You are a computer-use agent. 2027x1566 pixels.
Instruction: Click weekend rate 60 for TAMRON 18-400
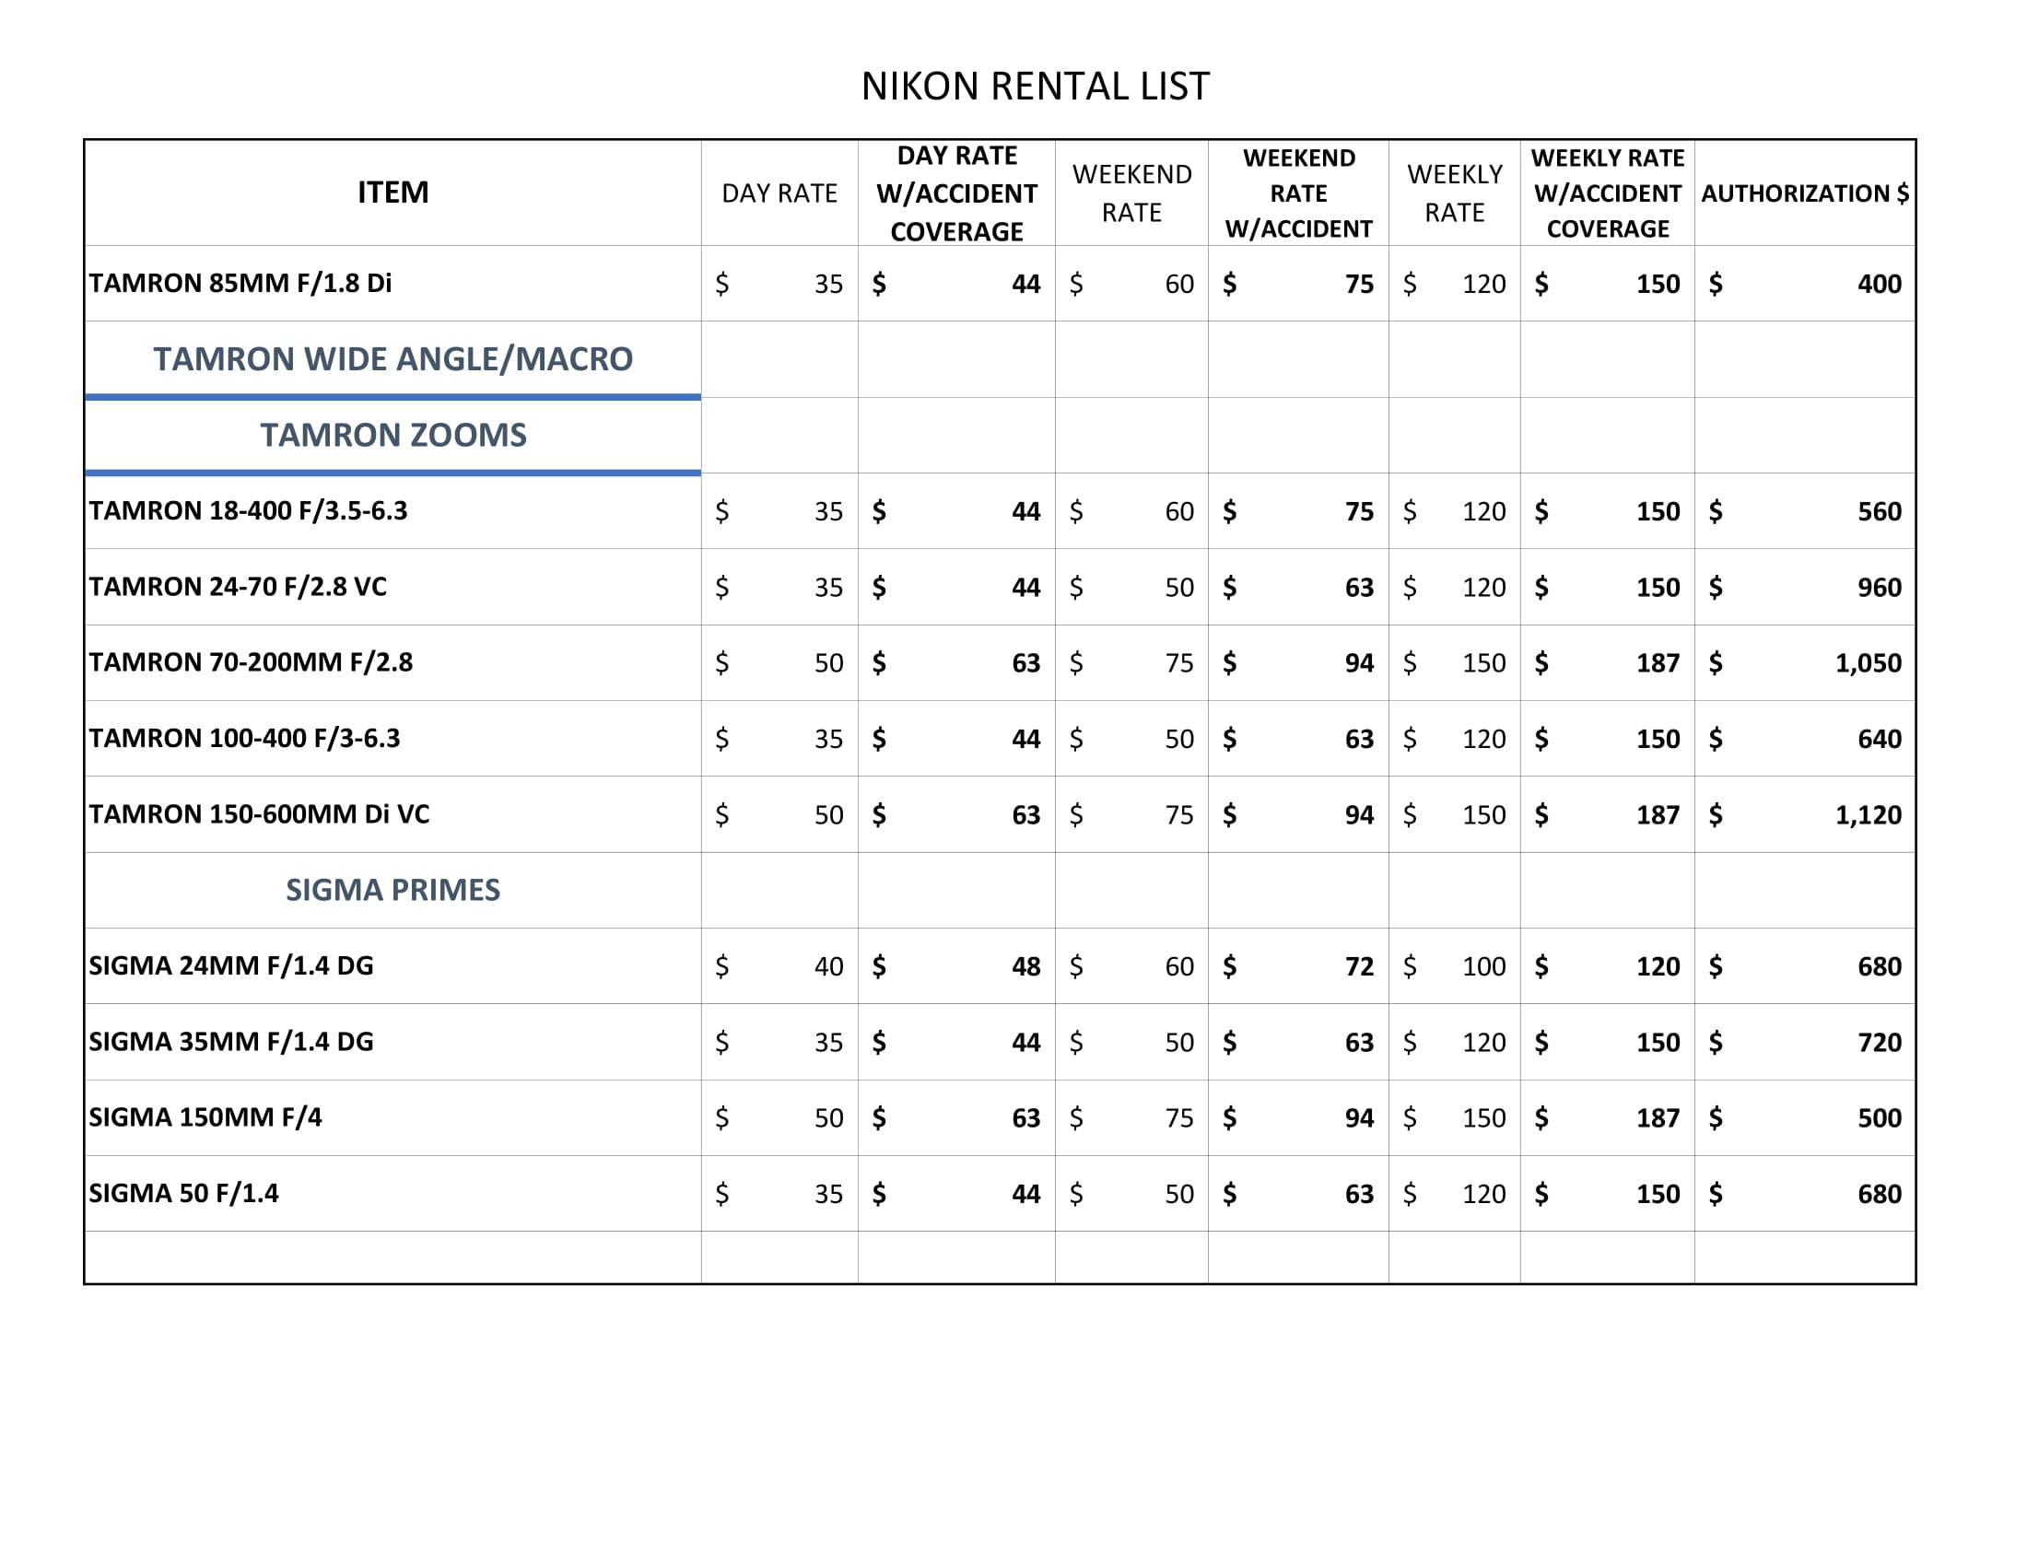coord(1178,511)
